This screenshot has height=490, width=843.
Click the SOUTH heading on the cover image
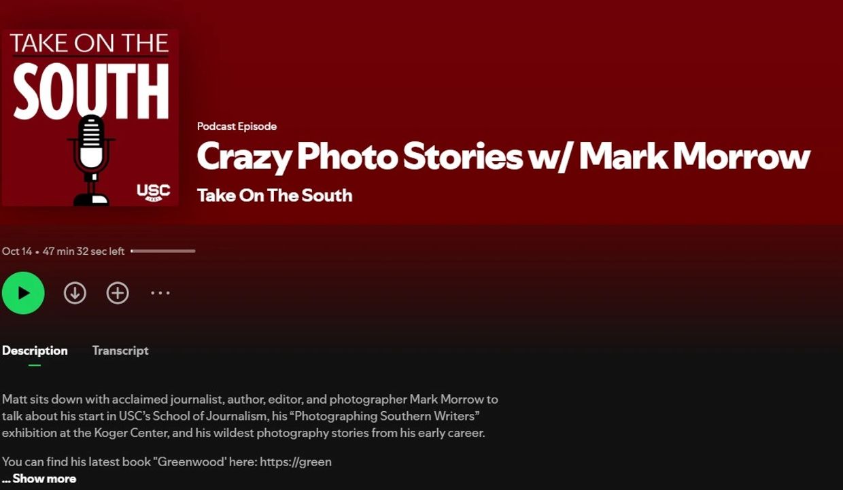90,92
